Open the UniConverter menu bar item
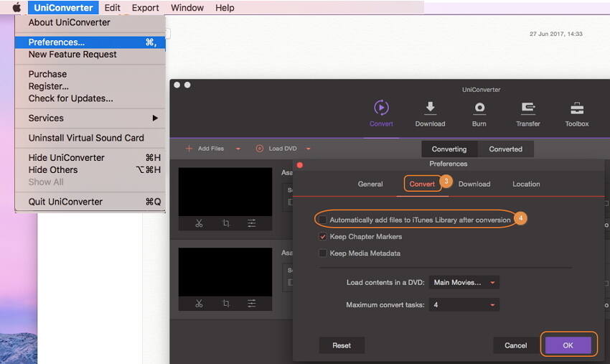This screenshot has height=364, width=610. [x=63, y=7]
